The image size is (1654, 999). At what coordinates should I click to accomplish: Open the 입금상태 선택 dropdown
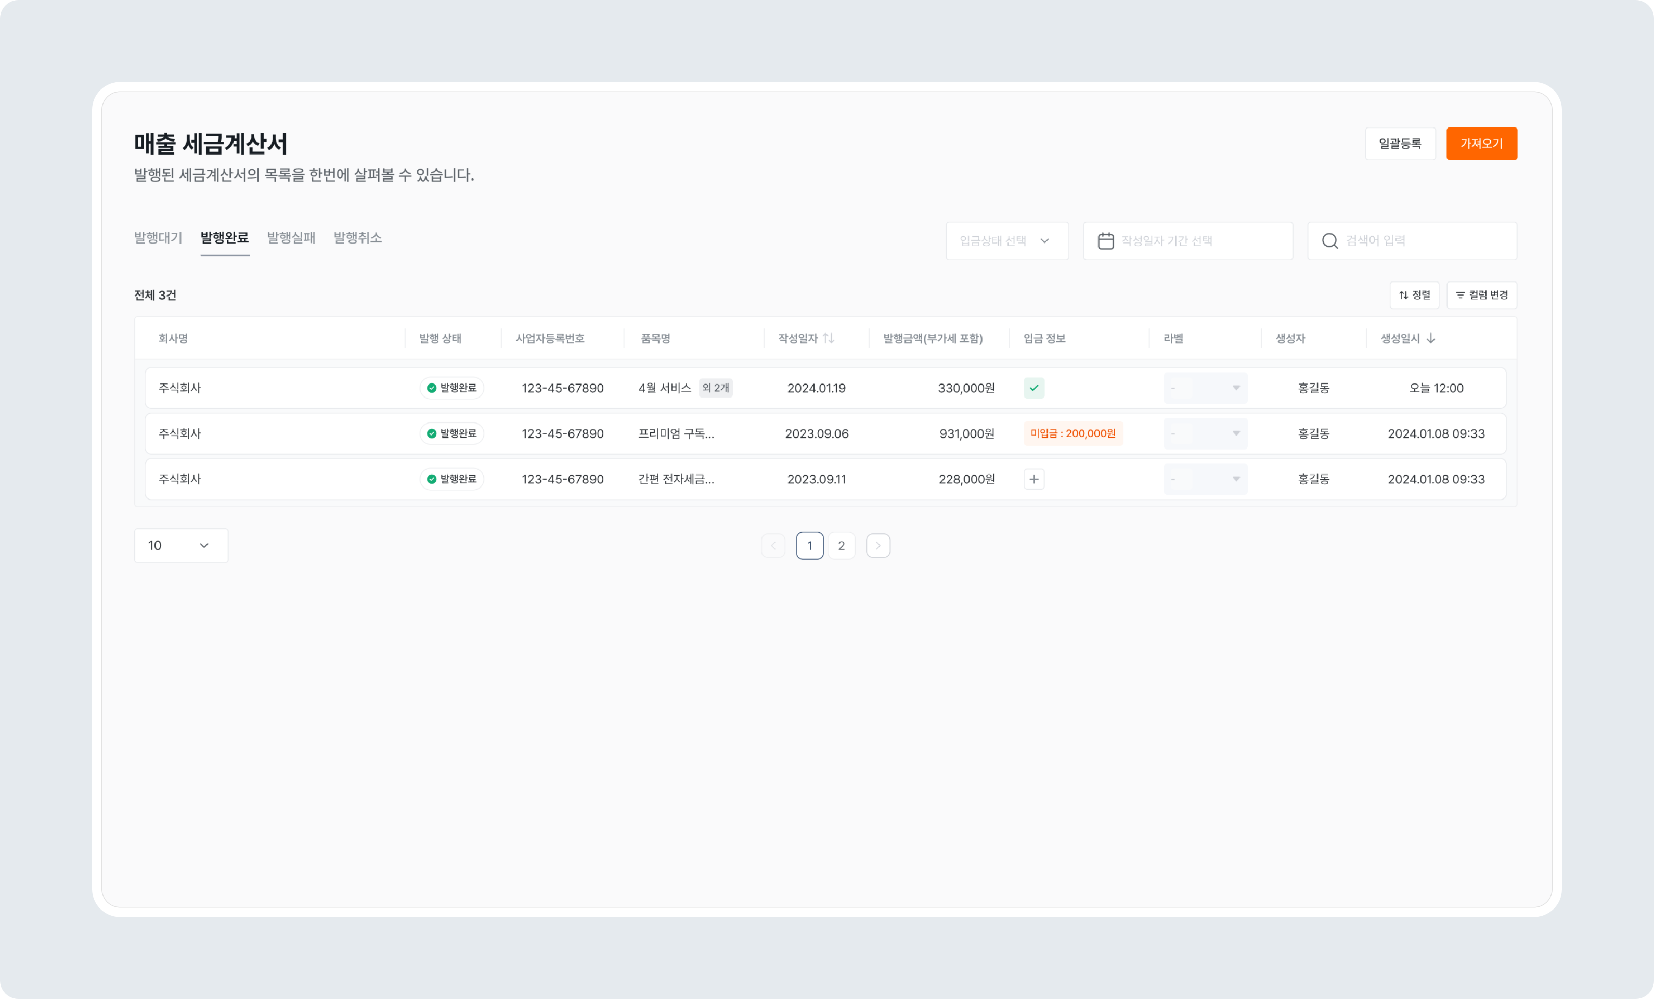pyautogui.click(x=1006, y=241)
